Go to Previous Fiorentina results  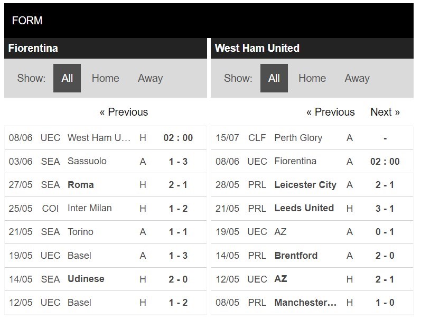point(124,112)
